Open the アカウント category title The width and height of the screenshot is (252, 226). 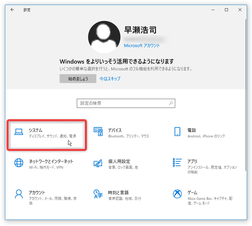[x=37, y=192]
